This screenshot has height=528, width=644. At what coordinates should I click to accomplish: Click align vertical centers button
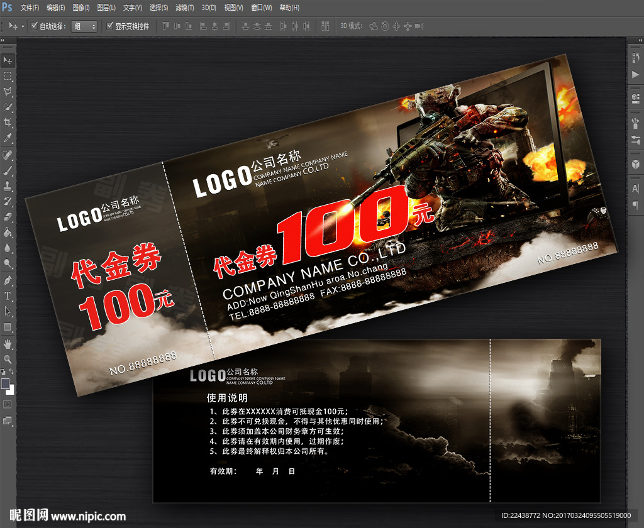pyautogui.click(x=177, y=26)
